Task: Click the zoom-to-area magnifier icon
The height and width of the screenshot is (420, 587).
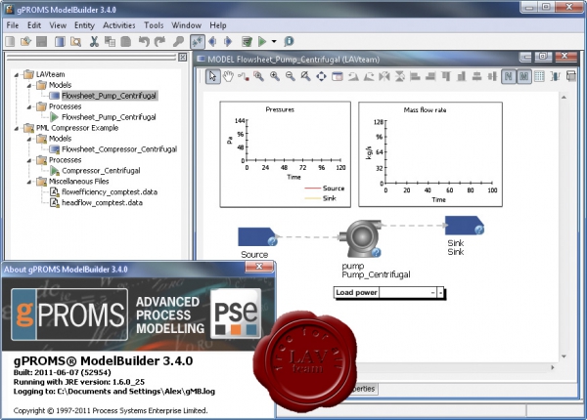Action: click(x=258, y=76)
